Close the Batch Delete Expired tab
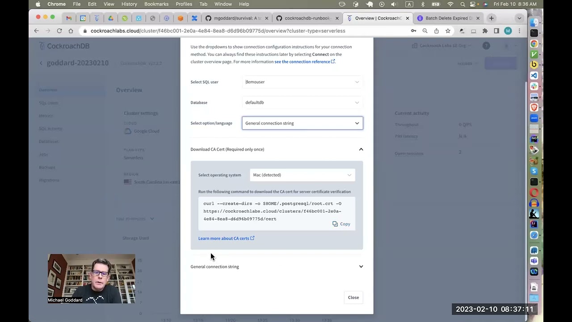This screenshot has width=572, height=322. coord(478,18)
